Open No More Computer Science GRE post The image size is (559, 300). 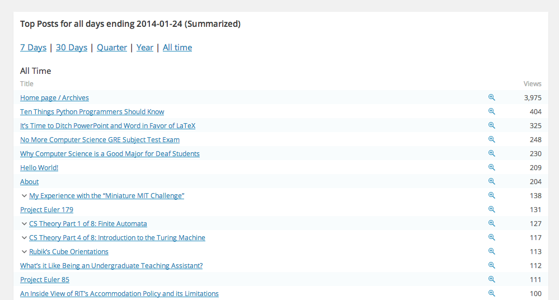point(100,139)
